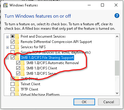Select 'Virtual Machine Platform' row text
This screenshot has height=110, width=124.
40,94
